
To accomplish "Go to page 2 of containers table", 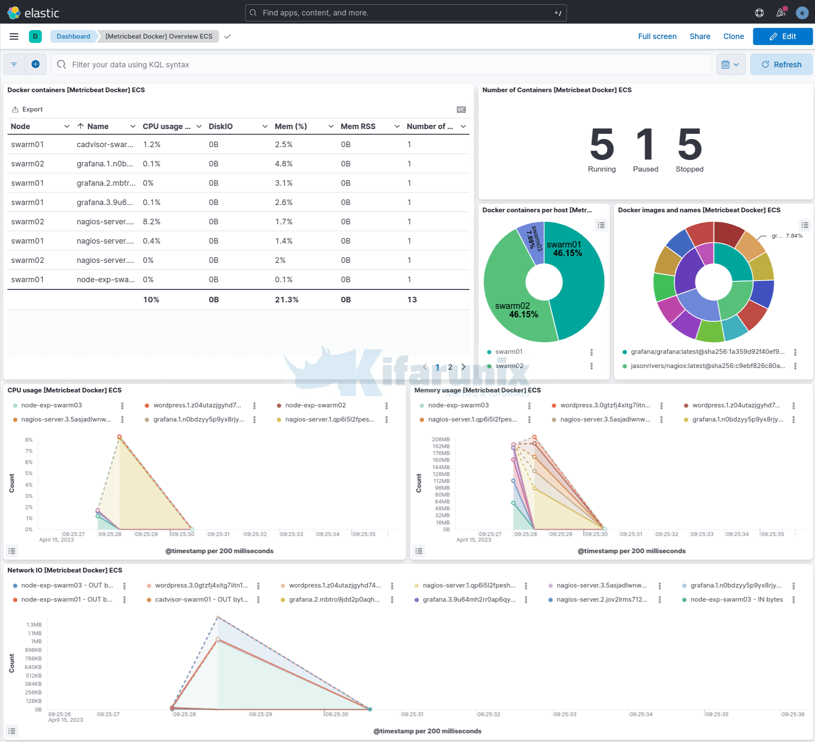I will tap(450, 367).
